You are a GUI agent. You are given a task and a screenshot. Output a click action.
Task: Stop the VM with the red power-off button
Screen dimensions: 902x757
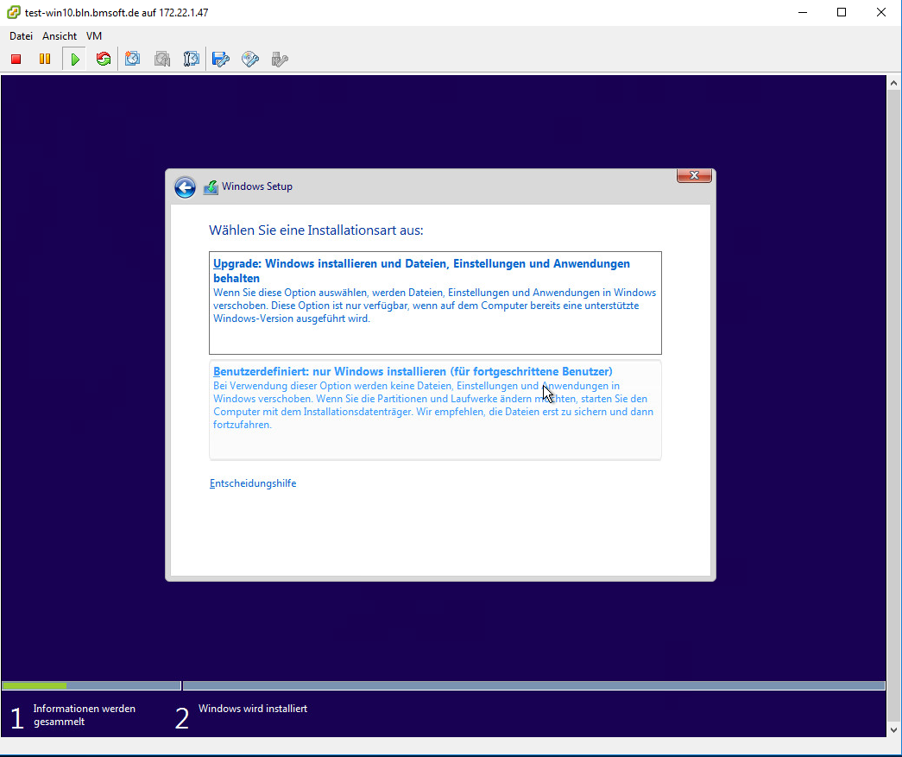tap(16, 60)
